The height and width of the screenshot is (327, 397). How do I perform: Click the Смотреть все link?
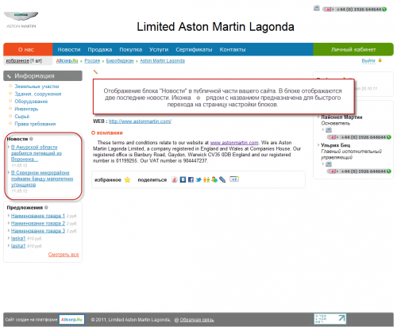coord(64,255)
